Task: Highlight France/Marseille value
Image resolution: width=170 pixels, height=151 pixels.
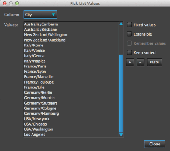Action: [71, 77]
